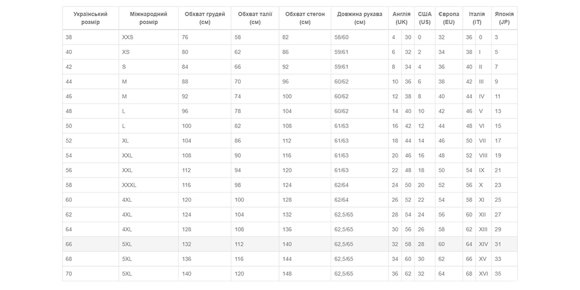The height and width of the screenshot is (290, 580).
Task: Click the Italian size XVI cell
Action: 483,274
